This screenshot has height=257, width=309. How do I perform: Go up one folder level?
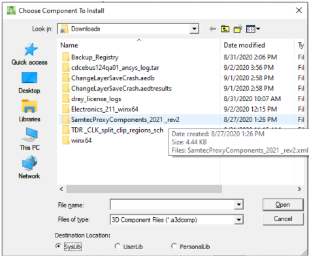(x=225, y=29)
